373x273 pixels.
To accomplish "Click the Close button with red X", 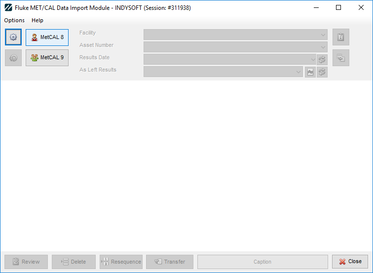I will coord(350,262).
